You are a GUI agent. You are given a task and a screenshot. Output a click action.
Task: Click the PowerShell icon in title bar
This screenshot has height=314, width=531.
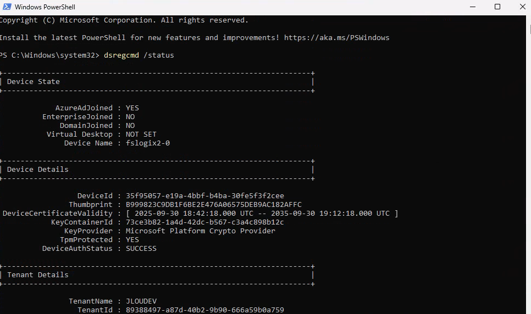(5, 7)
